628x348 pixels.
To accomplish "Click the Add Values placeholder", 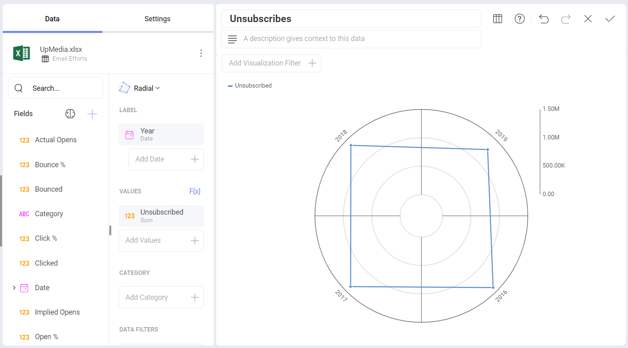I will (161, 240).
